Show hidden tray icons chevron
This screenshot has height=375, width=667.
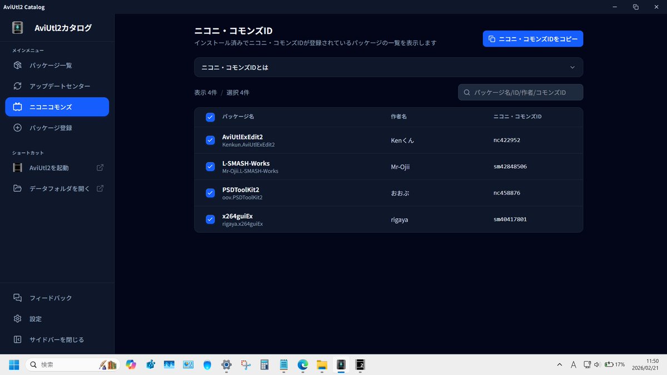pyautogui.click(x=559, y=364)
